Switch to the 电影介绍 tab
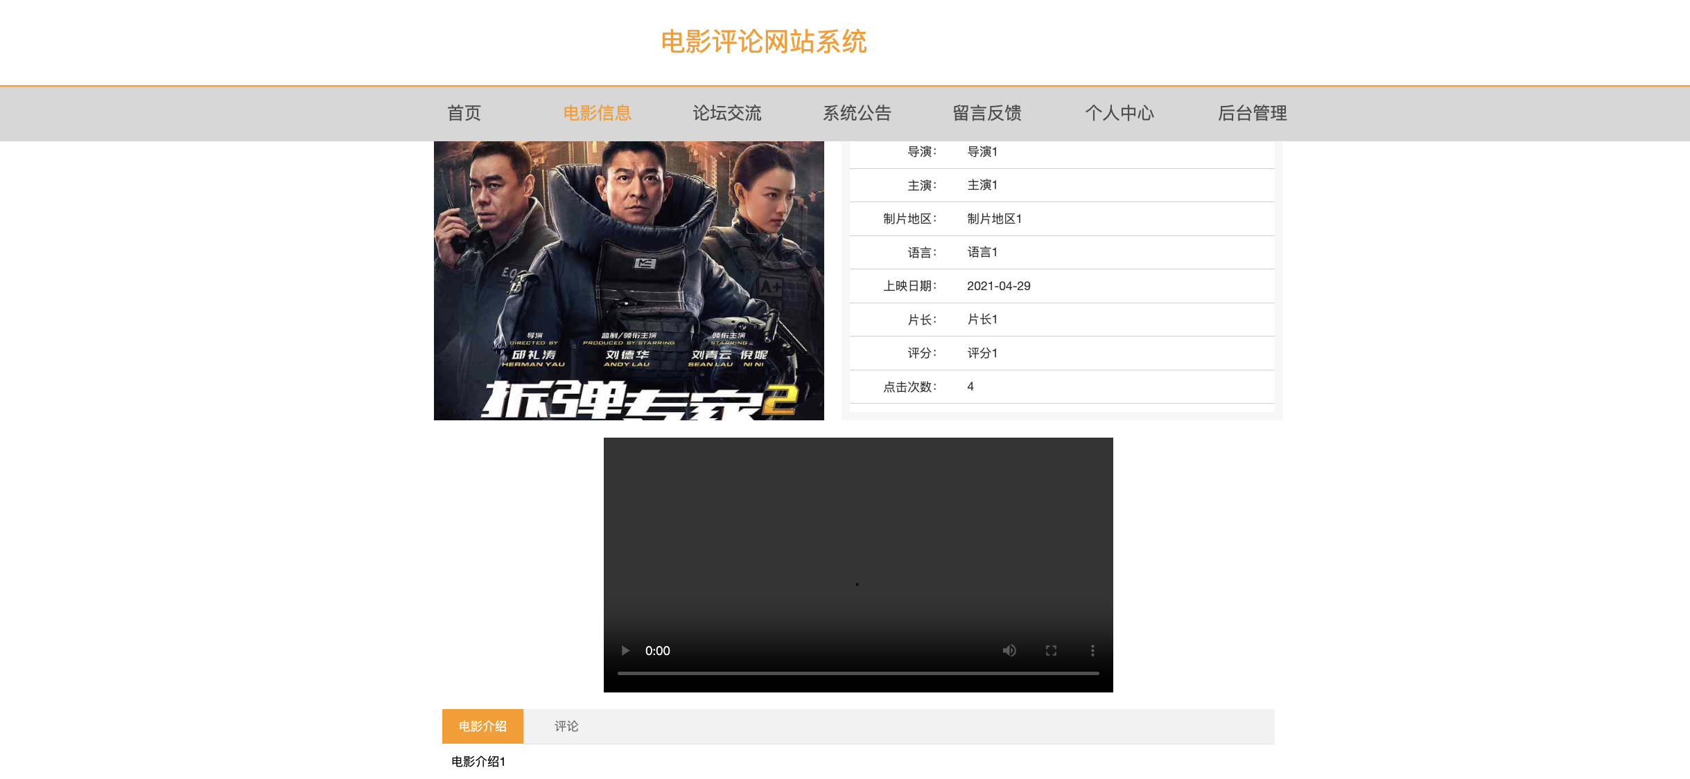Screen dimensions: 1690x779 coord(482,726)
